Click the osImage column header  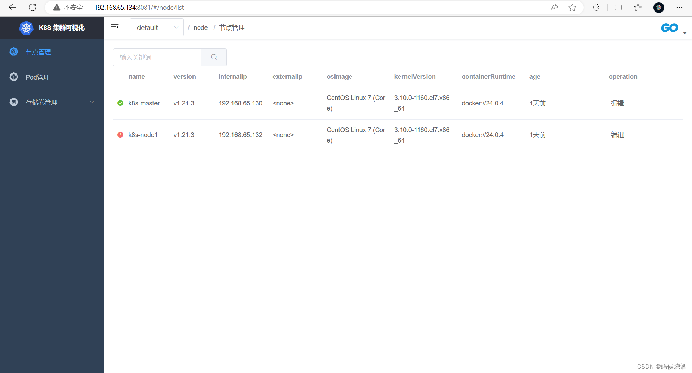pos(339,77)
